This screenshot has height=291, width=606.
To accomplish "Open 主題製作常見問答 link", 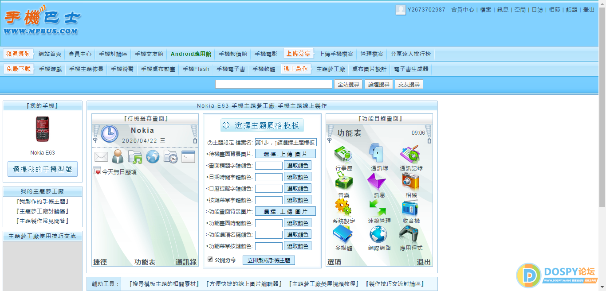I will pos(42,221).
